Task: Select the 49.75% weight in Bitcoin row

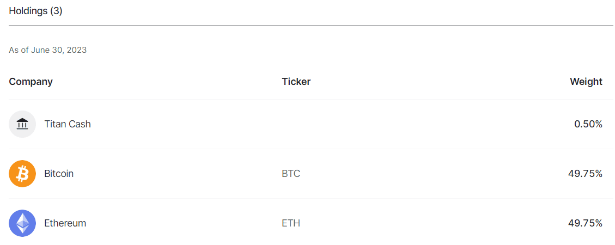Action: (585, 174)
